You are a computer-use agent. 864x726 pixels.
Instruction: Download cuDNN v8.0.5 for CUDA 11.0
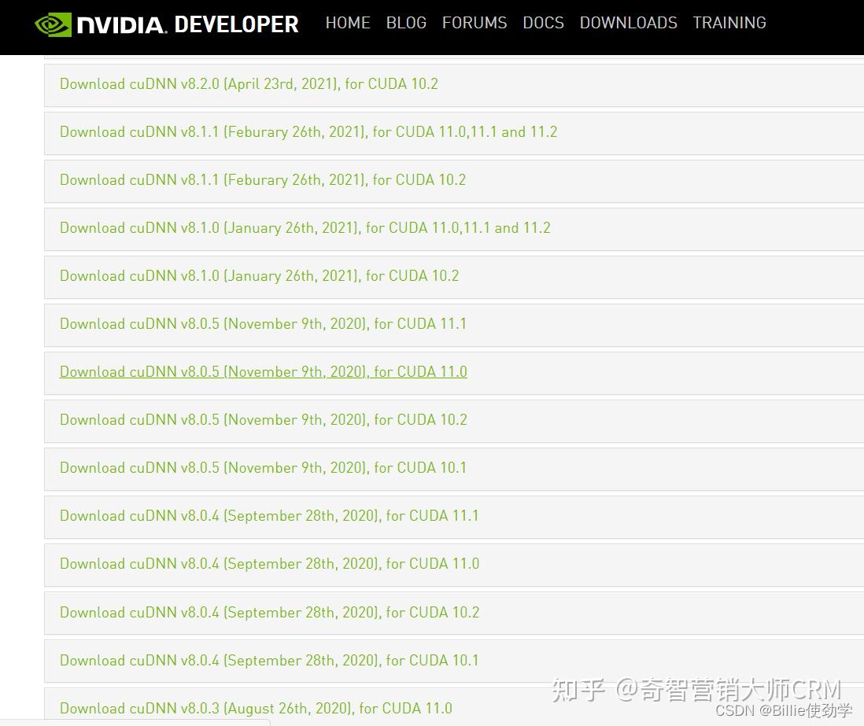[x=264, y=372]
